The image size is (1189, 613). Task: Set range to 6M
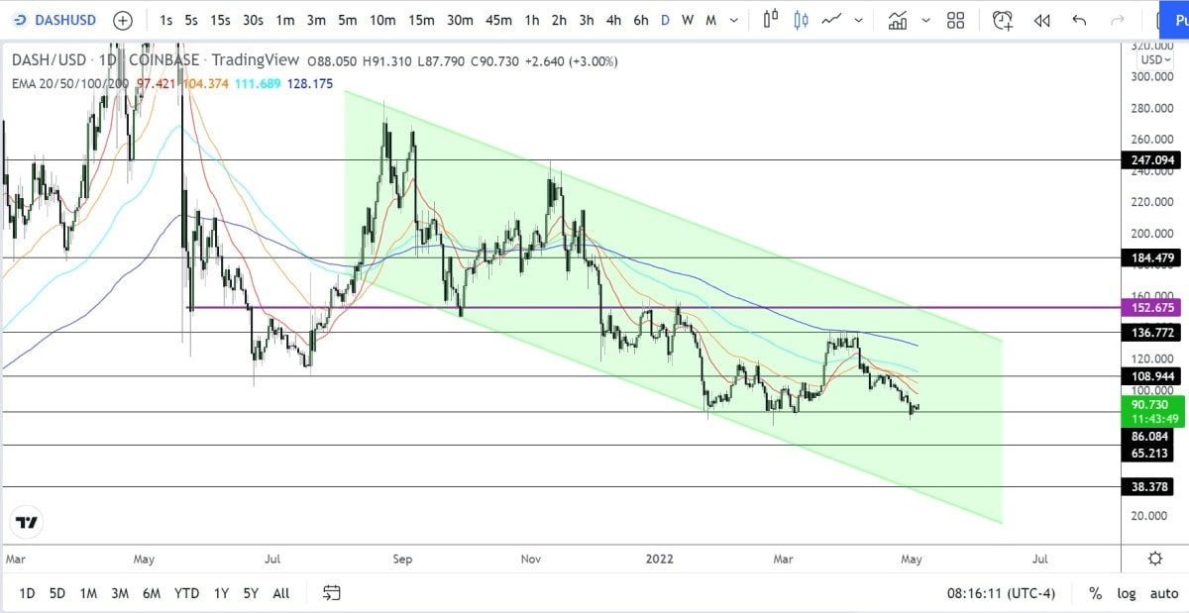(x=152, y=593)
